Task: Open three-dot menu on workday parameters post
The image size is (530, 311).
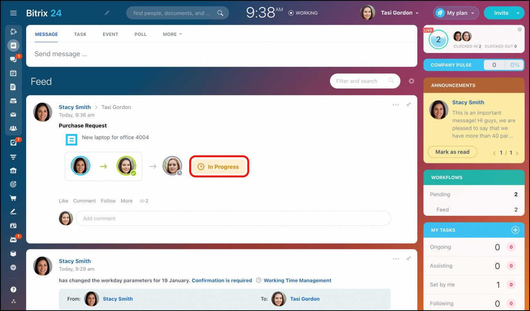Action: click(x=396, y=258)
